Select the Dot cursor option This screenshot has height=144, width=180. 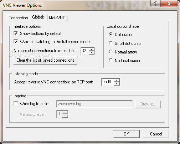[110, 34]
